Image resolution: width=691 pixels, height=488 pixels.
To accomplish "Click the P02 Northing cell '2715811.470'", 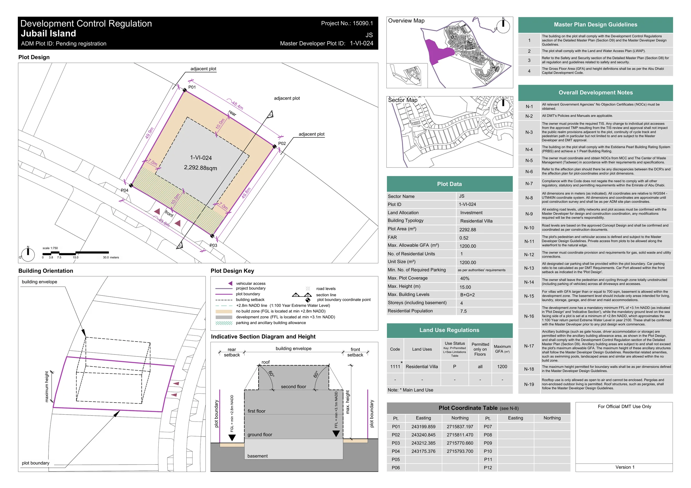I will point(460,435).
